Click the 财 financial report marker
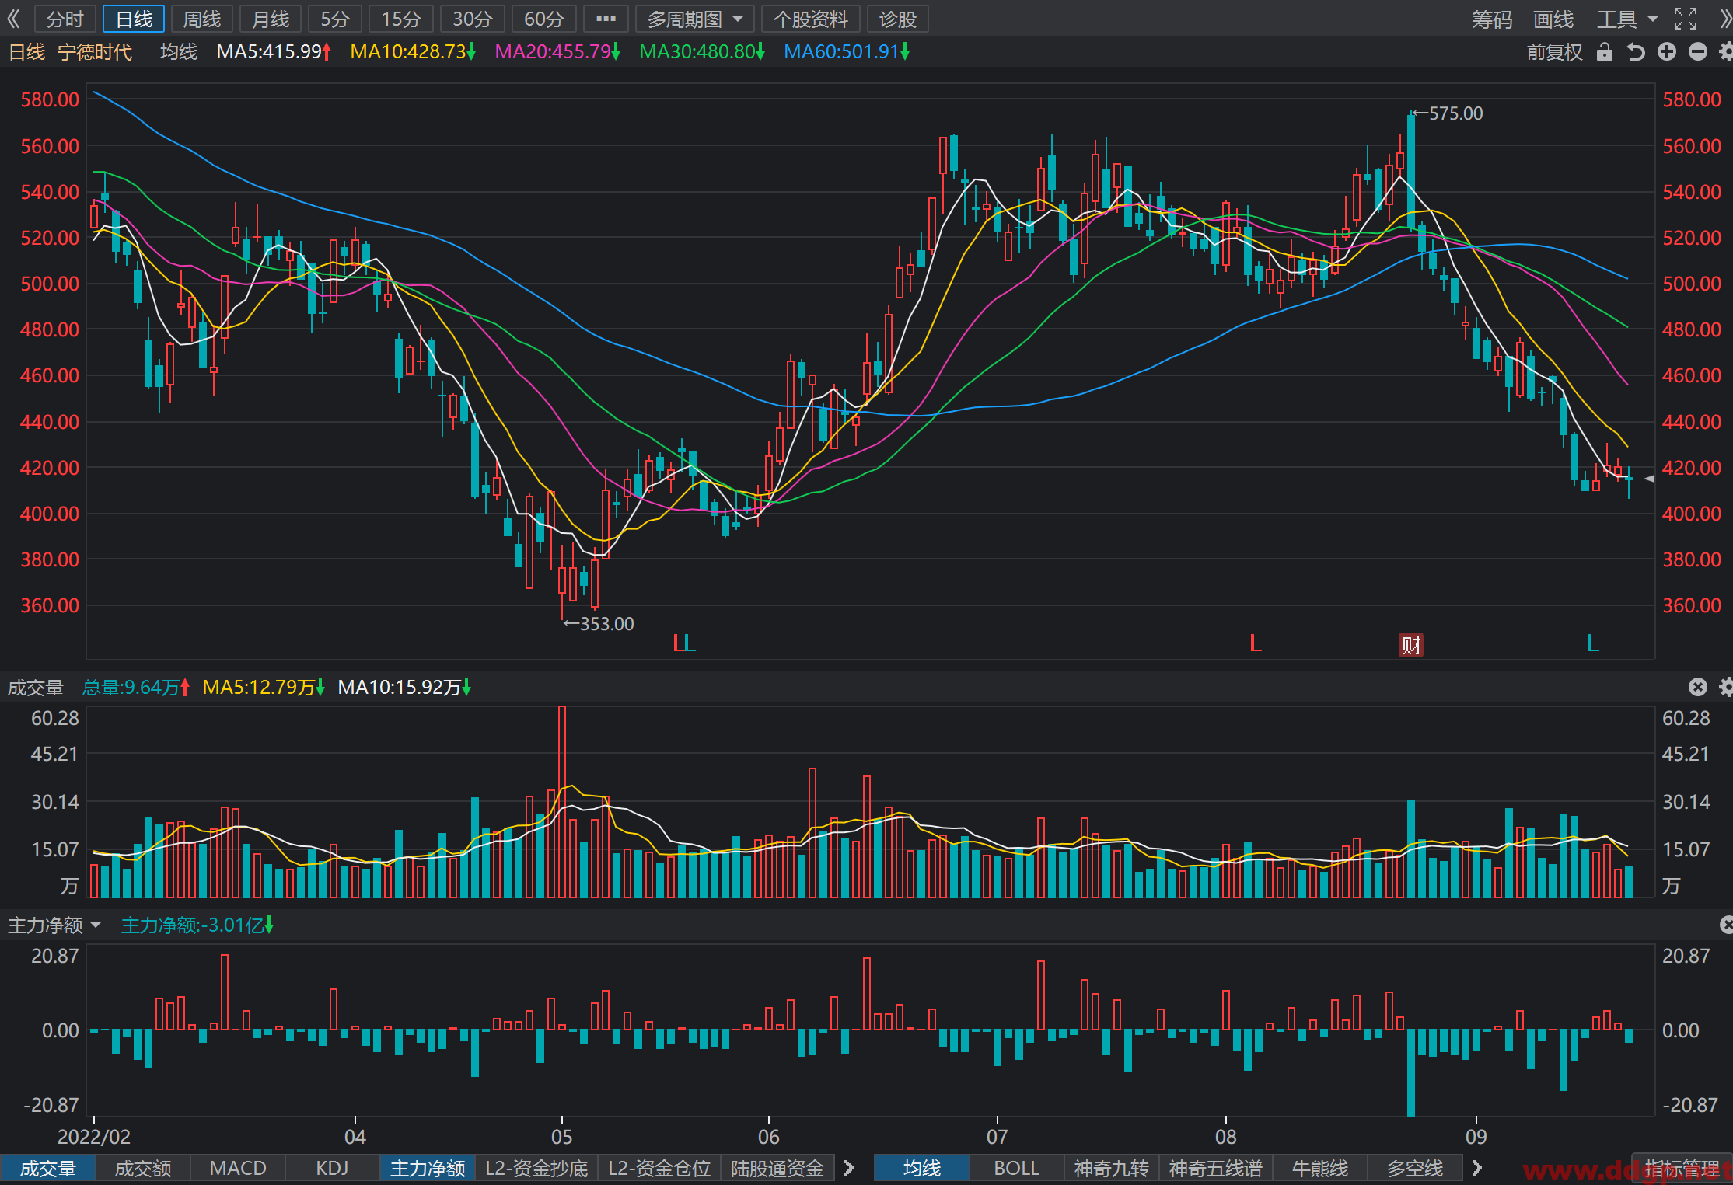Screen dimensions: 1733x1185 1410,645
